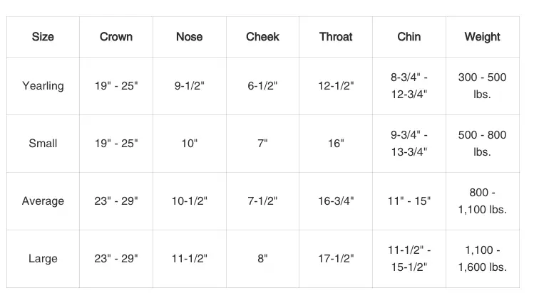Click the Yearling nose value 9-1/2"
This screenshot has width=534, height=305.
click(x=190, y=86)
